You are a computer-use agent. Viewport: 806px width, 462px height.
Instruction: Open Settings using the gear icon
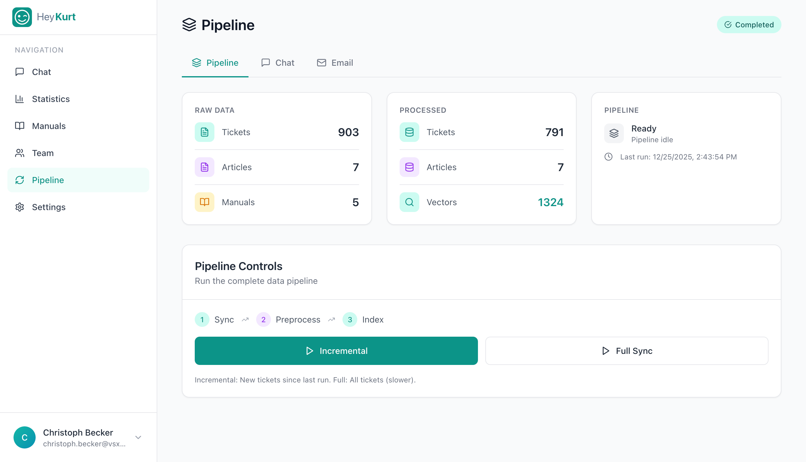pos(20,207)
